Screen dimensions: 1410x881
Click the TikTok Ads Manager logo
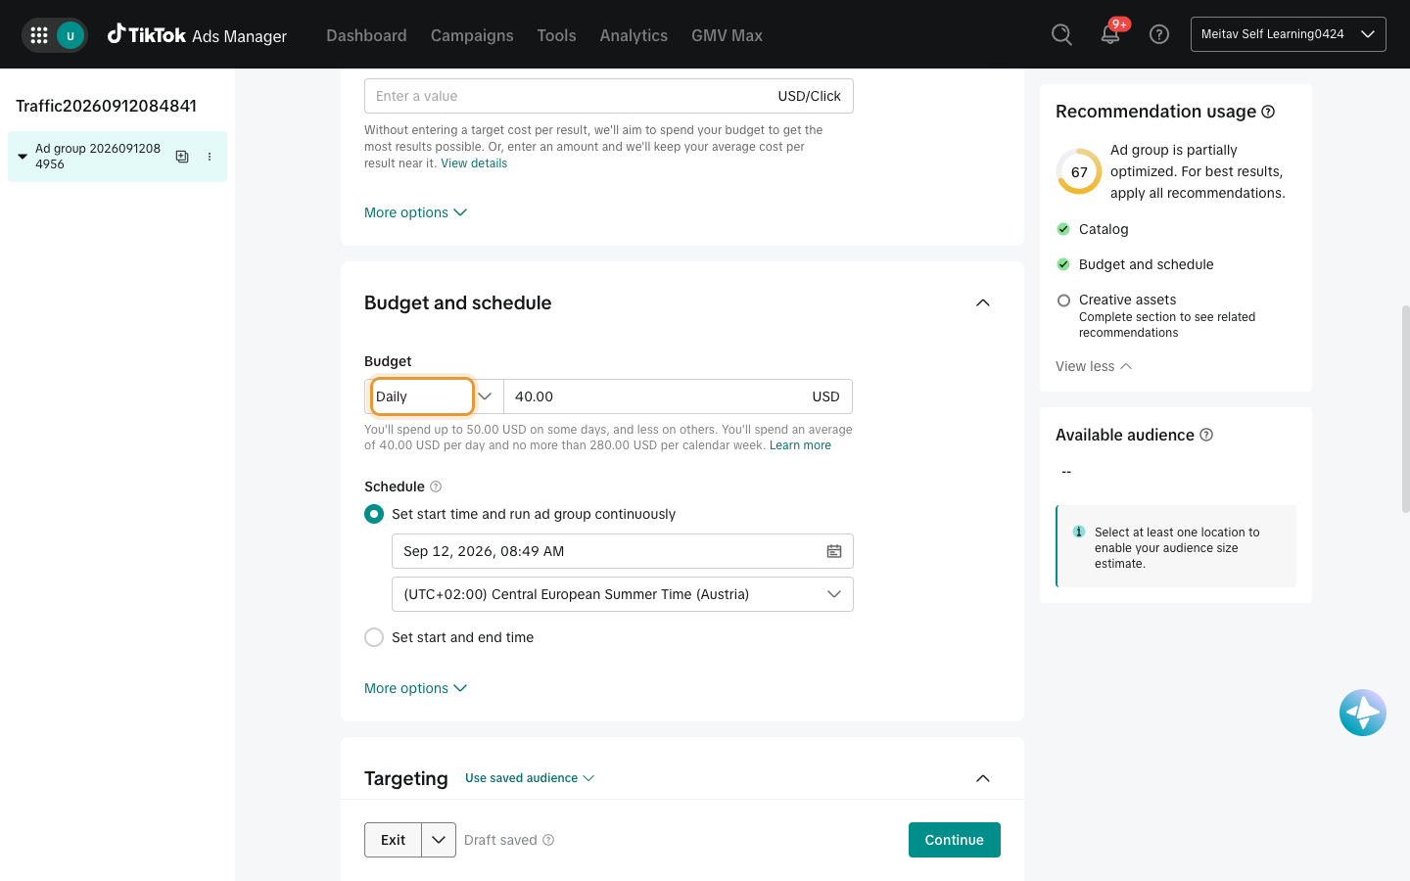coord(197,35)
